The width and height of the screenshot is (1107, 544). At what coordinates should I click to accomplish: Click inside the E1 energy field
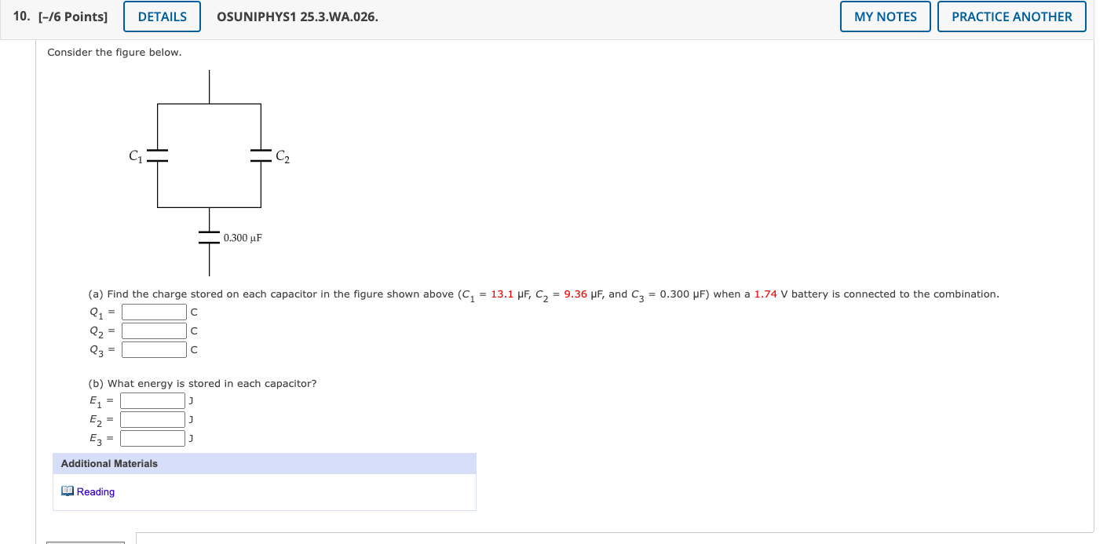[152, 400]
